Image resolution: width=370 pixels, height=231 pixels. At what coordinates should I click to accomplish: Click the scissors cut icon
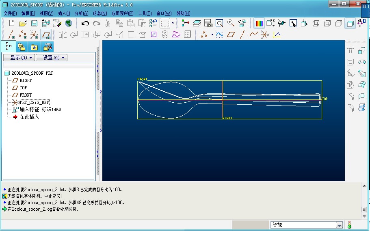point(108,23)
